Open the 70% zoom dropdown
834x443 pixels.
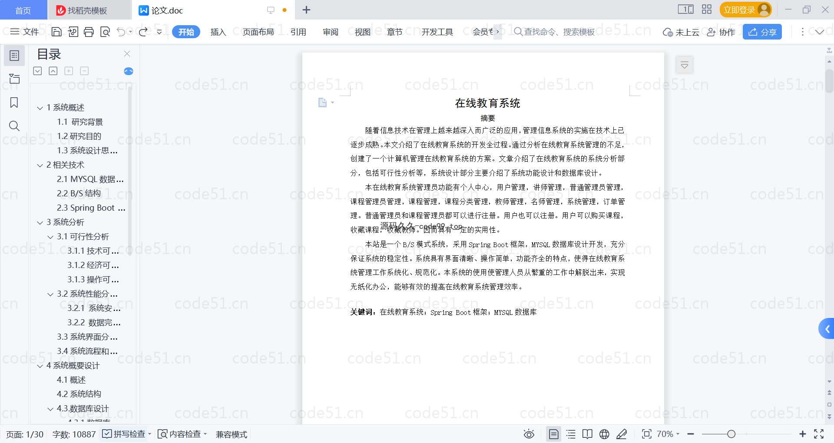pos(668,434)
